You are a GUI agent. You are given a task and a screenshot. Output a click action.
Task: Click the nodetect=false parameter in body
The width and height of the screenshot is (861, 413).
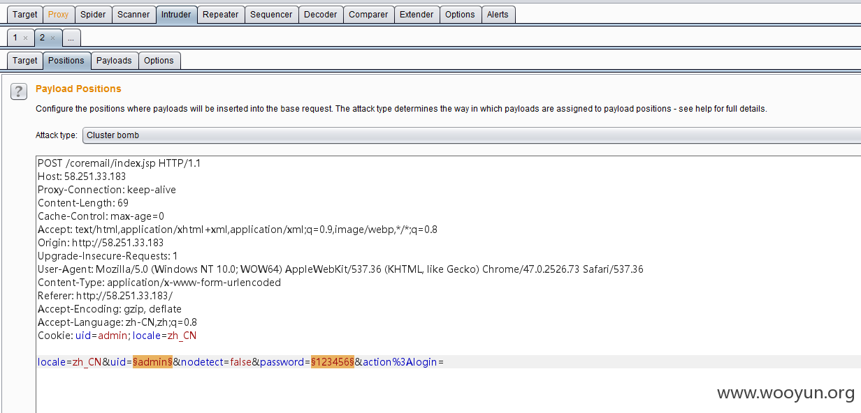[x=216, y=362]
